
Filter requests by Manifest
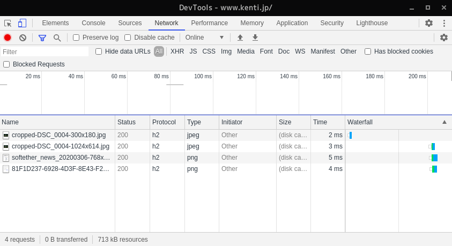coord(323,51)
